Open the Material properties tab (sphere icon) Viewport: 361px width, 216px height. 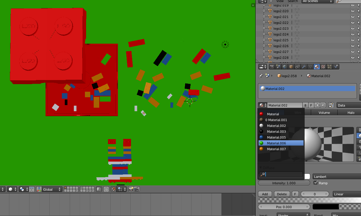coord(317,67)
